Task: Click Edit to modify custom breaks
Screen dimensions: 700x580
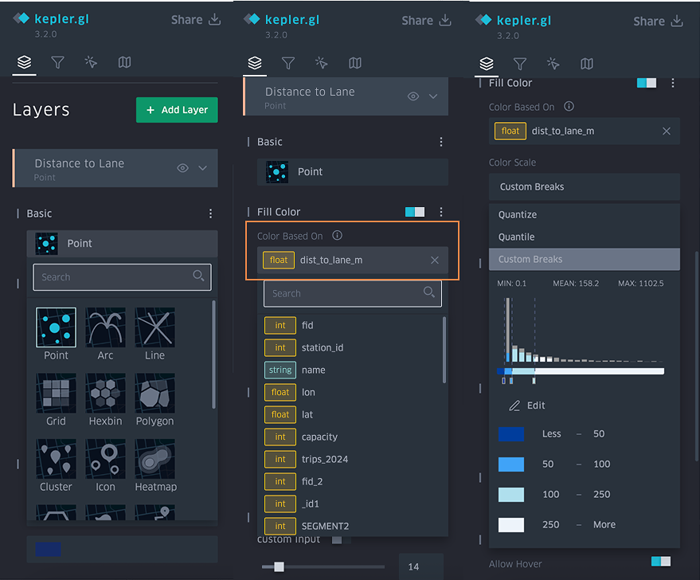Action: point(527,406)
